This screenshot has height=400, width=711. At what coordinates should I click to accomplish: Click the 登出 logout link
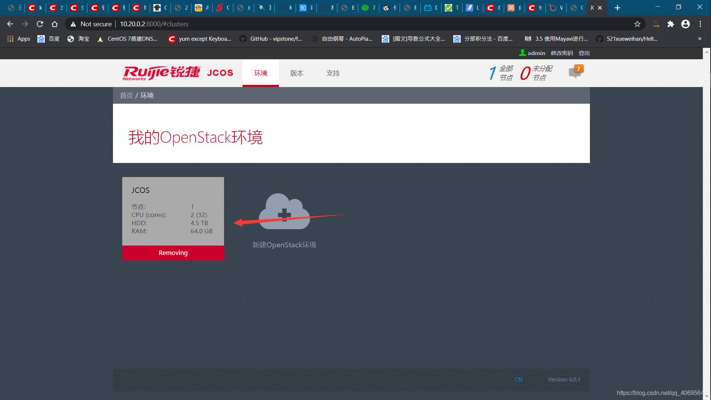584,53
